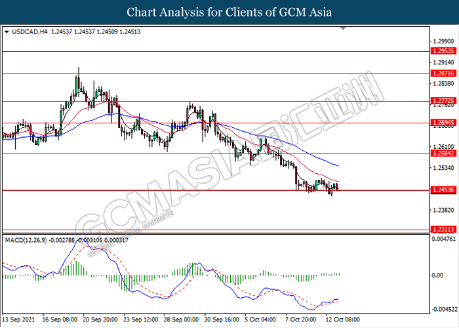Select the 1.26945 red price label

click(443, 123)
